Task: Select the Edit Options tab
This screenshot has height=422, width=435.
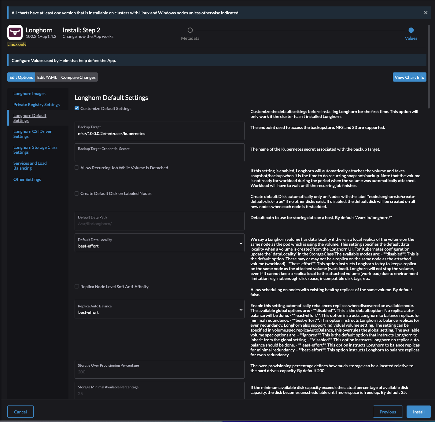Action: tap(21, 77)
